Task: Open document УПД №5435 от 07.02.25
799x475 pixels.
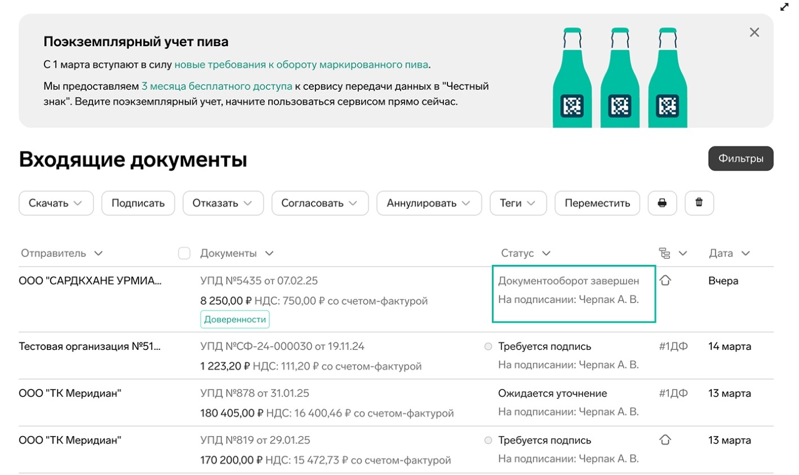Action: tap(259, 281)
